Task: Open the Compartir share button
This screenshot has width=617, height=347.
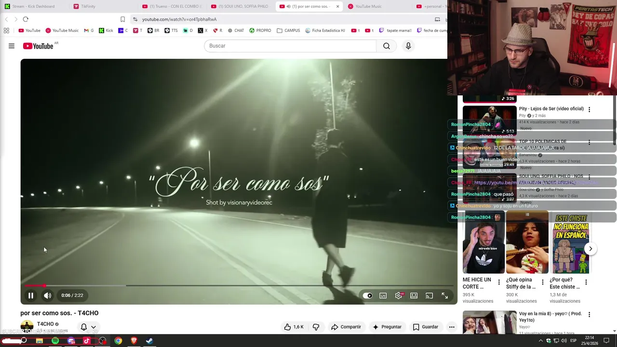Action: [346, 327]
